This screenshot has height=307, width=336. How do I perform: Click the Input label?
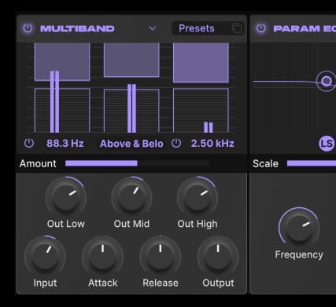point(45,283)
